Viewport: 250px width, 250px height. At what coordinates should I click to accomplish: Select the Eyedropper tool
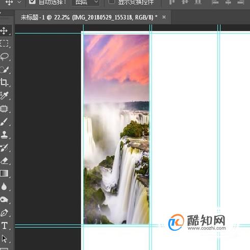4,95
